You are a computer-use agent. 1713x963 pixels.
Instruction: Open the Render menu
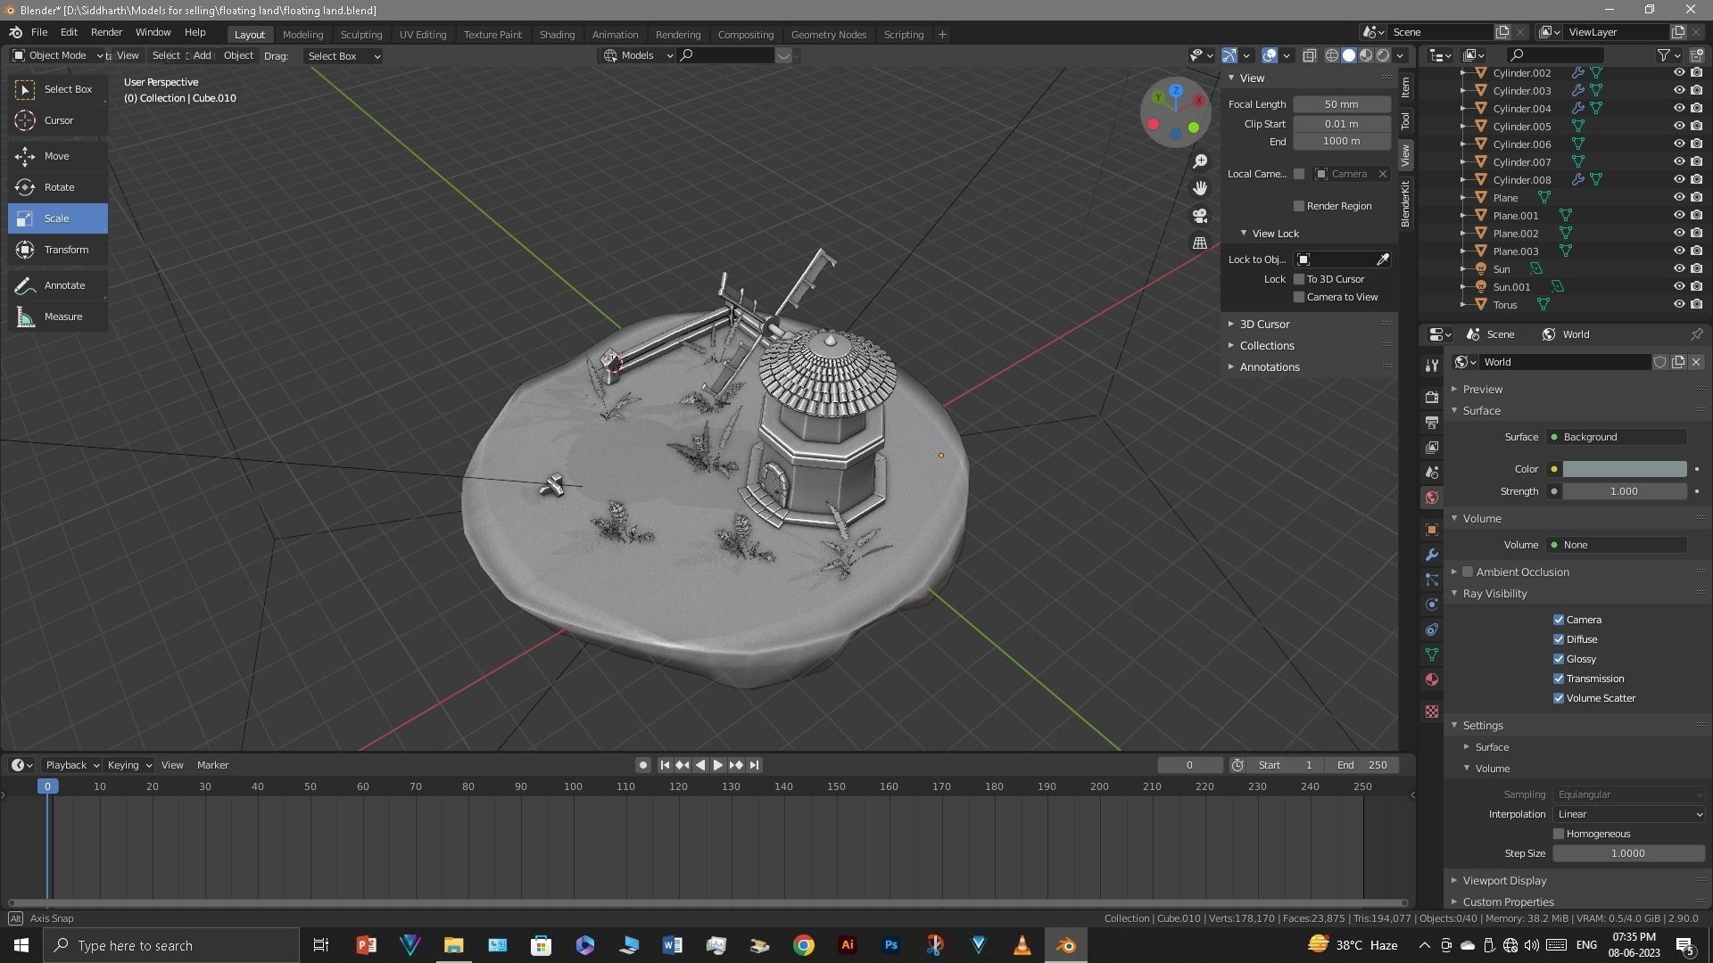point(106,32)
